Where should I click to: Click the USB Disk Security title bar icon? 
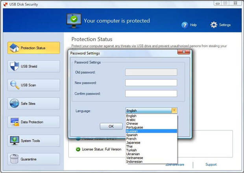click(x=5, y=4)
